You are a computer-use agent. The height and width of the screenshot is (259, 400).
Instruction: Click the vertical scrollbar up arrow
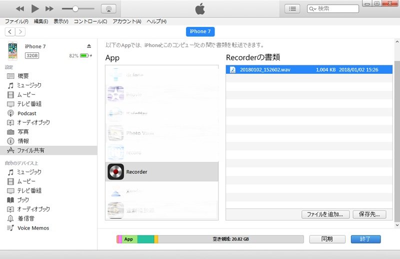(397, 42)
